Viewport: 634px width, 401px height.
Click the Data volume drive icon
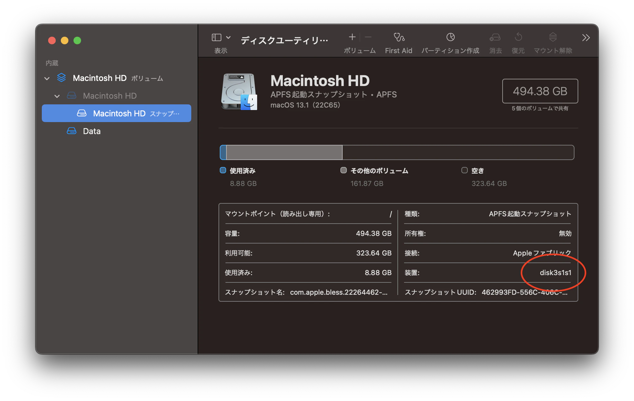pyautogui.click(x=72, y=131)
